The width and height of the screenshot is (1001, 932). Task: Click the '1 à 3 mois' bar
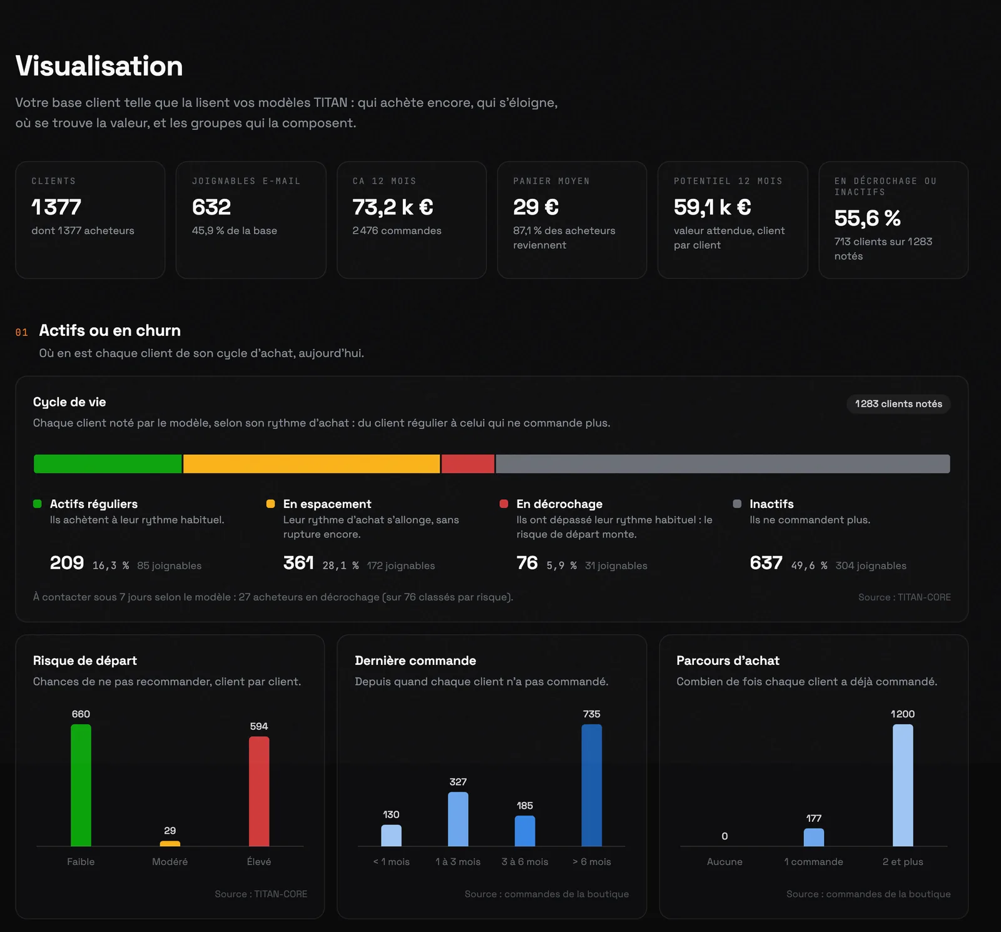[x=458, y=819]
